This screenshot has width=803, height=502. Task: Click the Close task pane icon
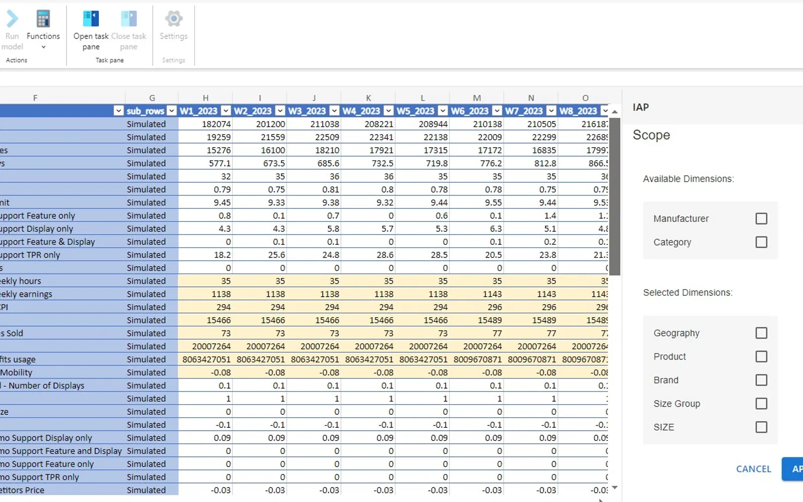click(128, 19)
